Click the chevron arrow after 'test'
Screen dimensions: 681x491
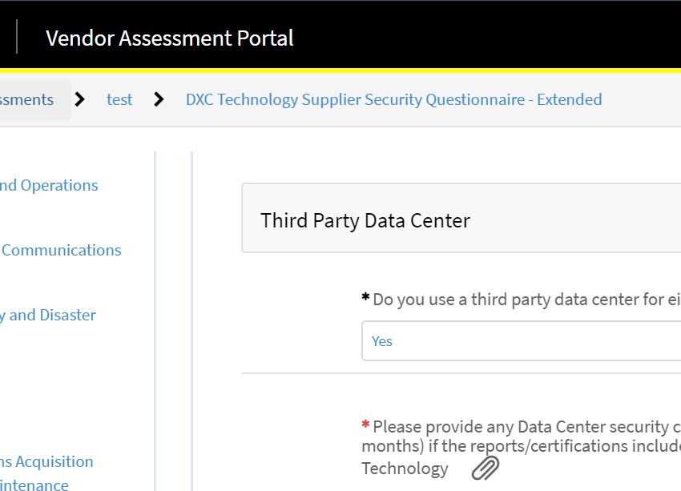(159, 99)
